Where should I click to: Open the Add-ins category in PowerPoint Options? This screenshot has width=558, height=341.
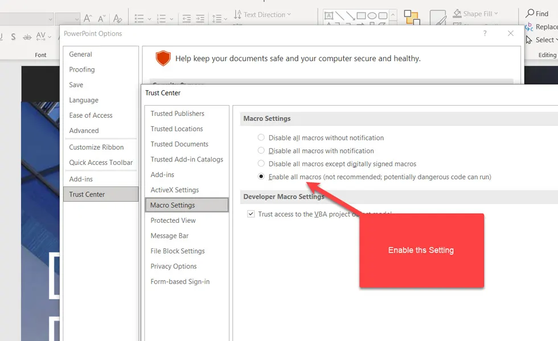click(101, 179)
